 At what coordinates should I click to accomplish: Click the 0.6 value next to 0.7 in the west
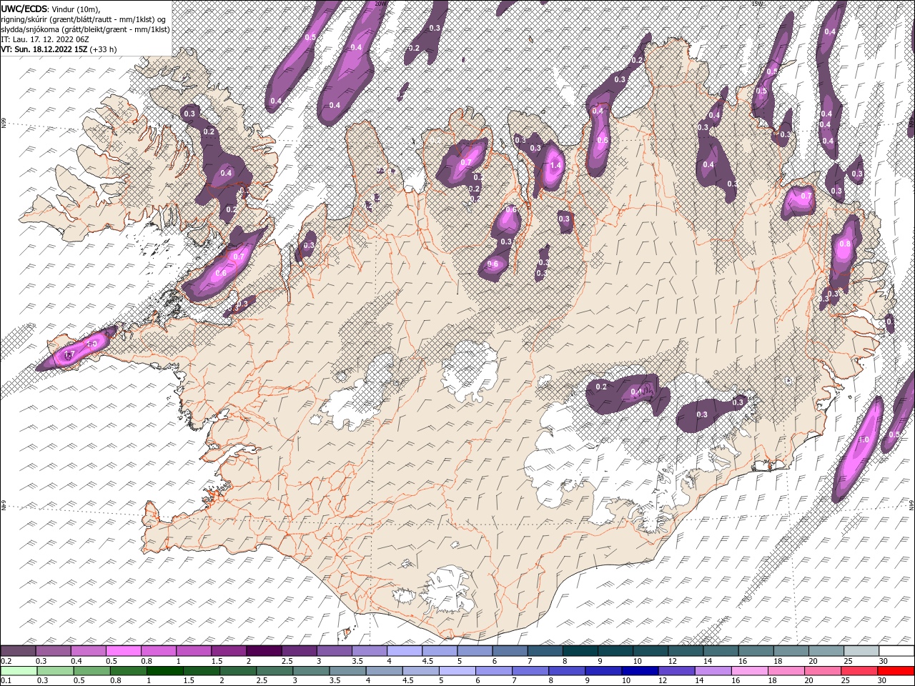pos(221,273)
